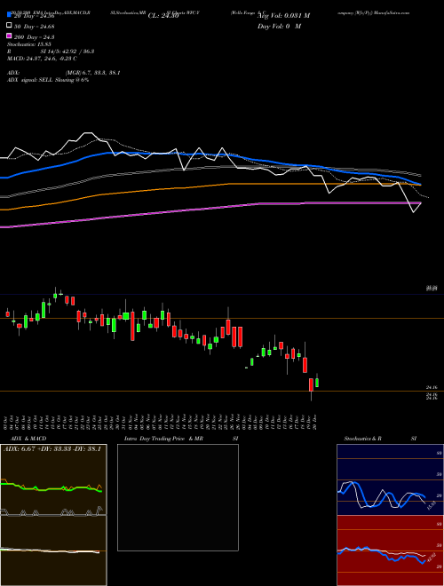This screenshot has height=586, width=444.
Task: Click the rotated '13.83' stochastics value label
Action: [x=430, y=506]
